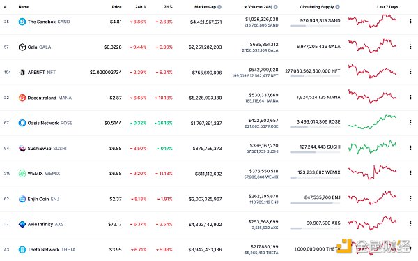View the SushiSwap last 7 days sparkline
The image size is (418, 261).
tap(373, 147)
